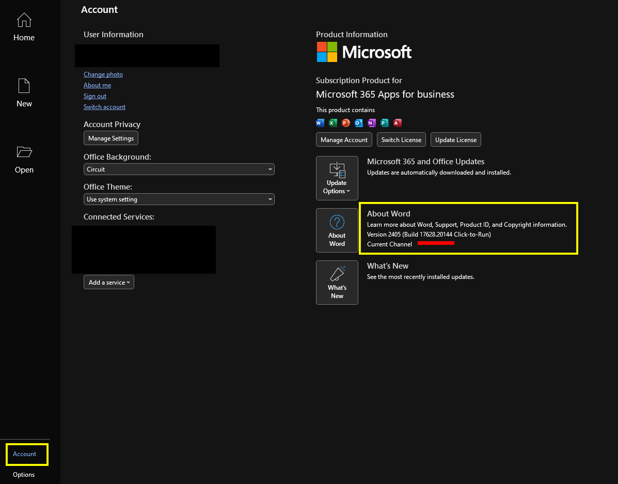Click Manage Settings under Account Privacy
This screenshot has width=618, height=484.
coord(111,138)
